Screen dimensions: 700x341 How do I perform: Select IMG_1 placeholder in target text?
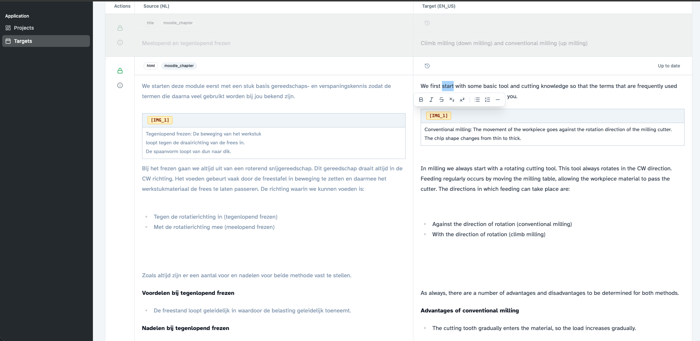(439, 116)
